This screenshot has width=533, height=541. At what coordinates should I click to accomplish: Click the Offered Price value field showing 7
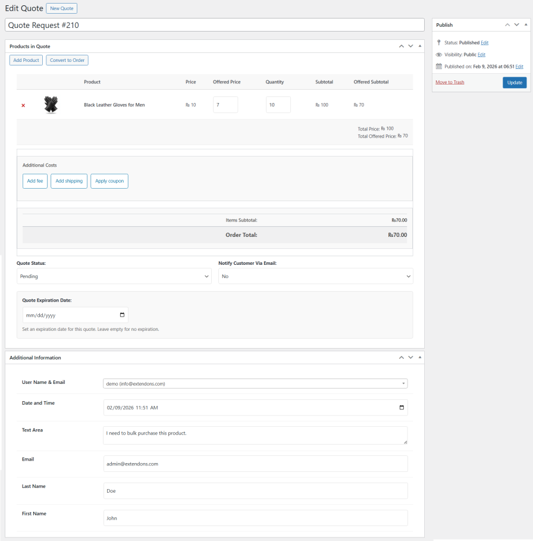tap(225, 105)
